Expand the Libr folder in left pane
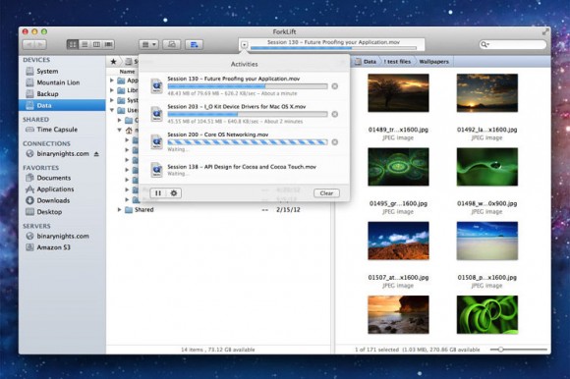Screen dimensions: 570x379 (112, 90)
